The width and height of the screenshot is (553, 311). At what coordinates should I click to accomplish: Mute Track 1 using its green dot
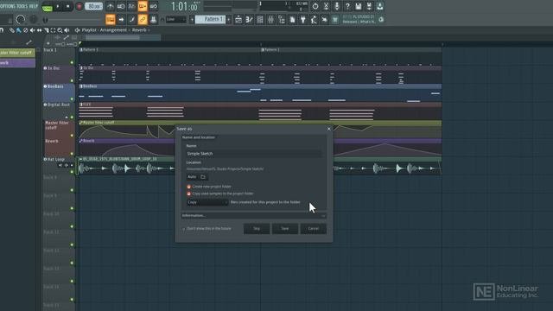click(x=72, y=62)
